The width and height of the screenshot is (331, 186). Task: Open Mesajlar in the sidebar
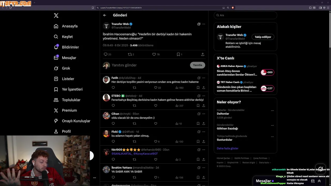point(65,58)
